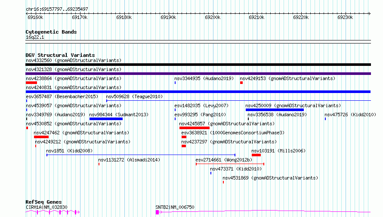
Task: Click nsv4247462 (gnomADStructuralVariants) label
Action: pos(81,133)
